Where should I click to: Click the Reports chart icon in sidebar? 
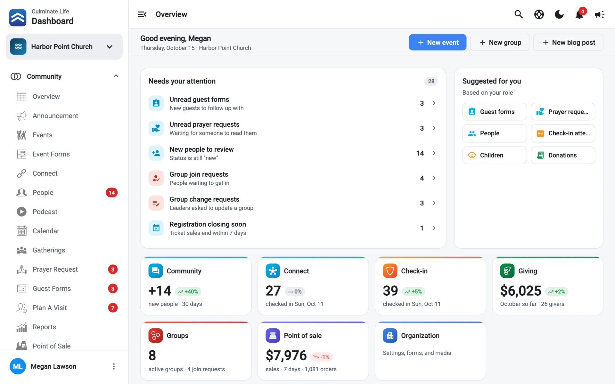[21, 327]
